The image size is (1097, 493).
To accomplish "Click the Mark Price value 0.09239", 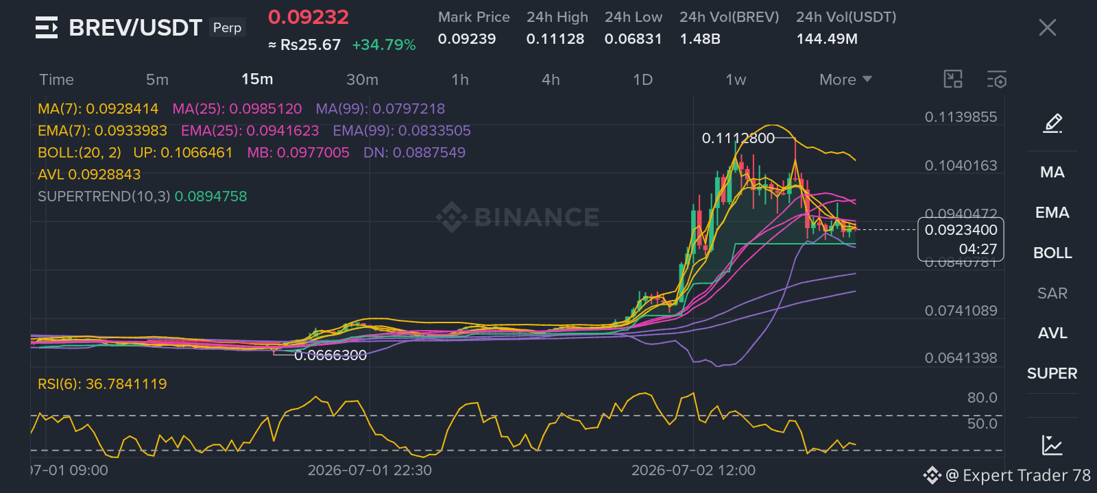I will [467, 39].
